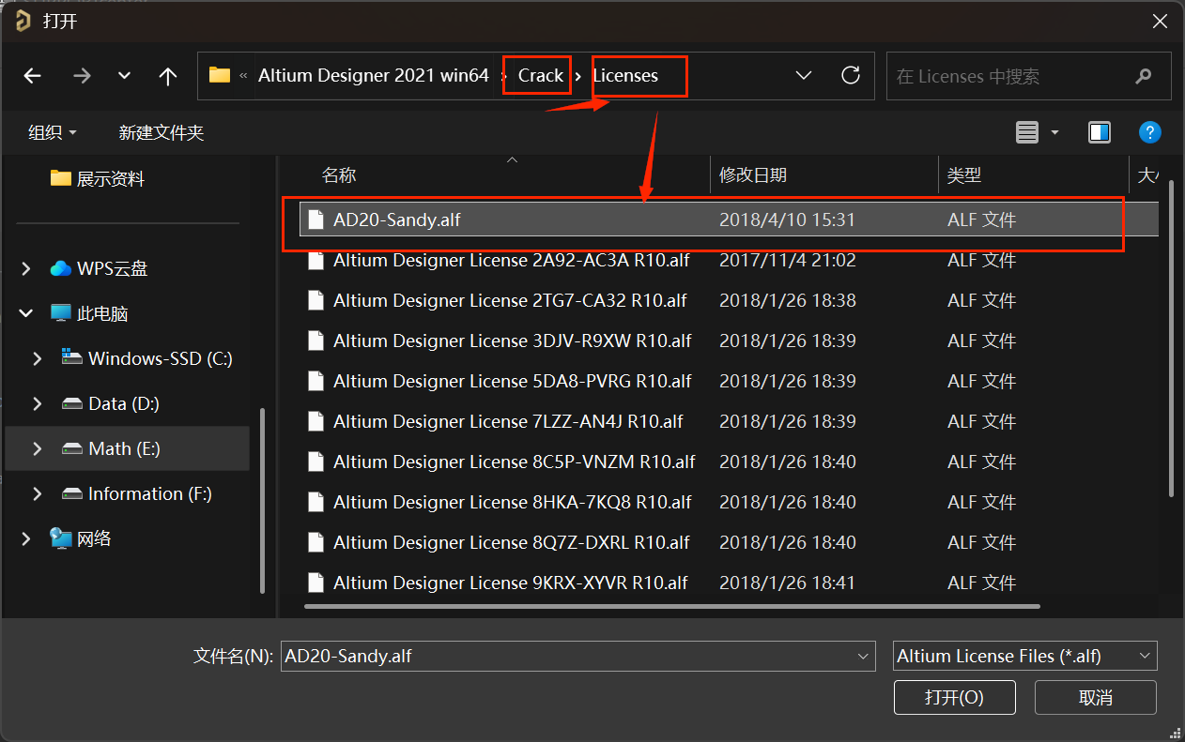Click 取消 button
Image resolution: width=1185 pixels, height=742 pixels.
pyautogui.click(x=1096, y=697)
